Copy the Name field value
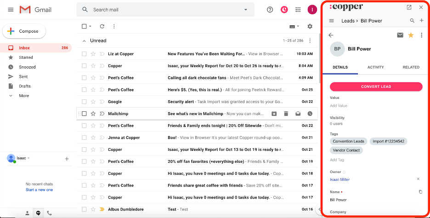Screen dimensions: 430x218 420,192
